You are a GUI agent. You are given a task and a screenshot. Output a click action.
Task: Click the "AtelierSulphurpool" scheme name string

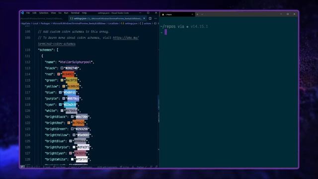(x=76, y=62)
